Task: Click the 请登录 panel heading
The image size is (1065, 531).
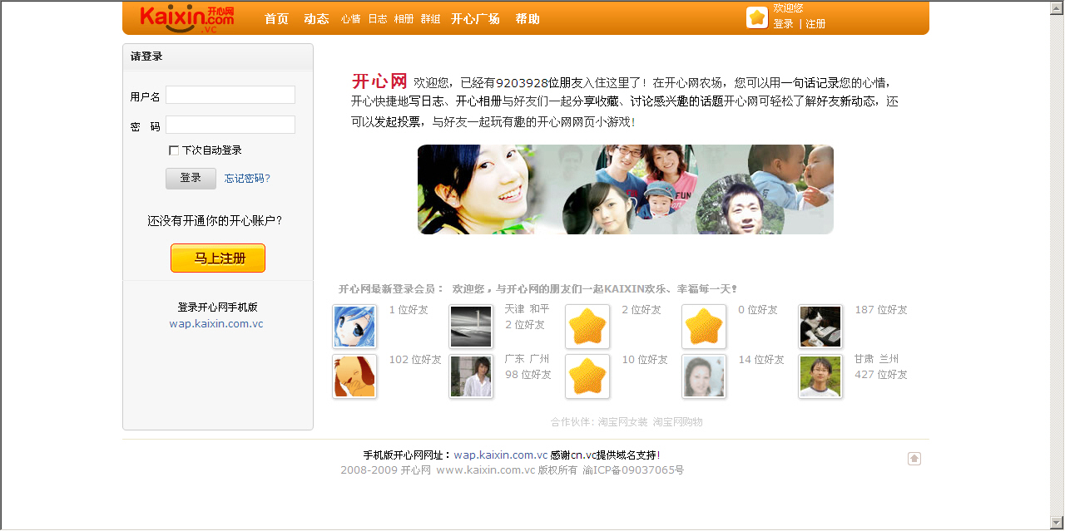Action: click(x=146, y=57)
